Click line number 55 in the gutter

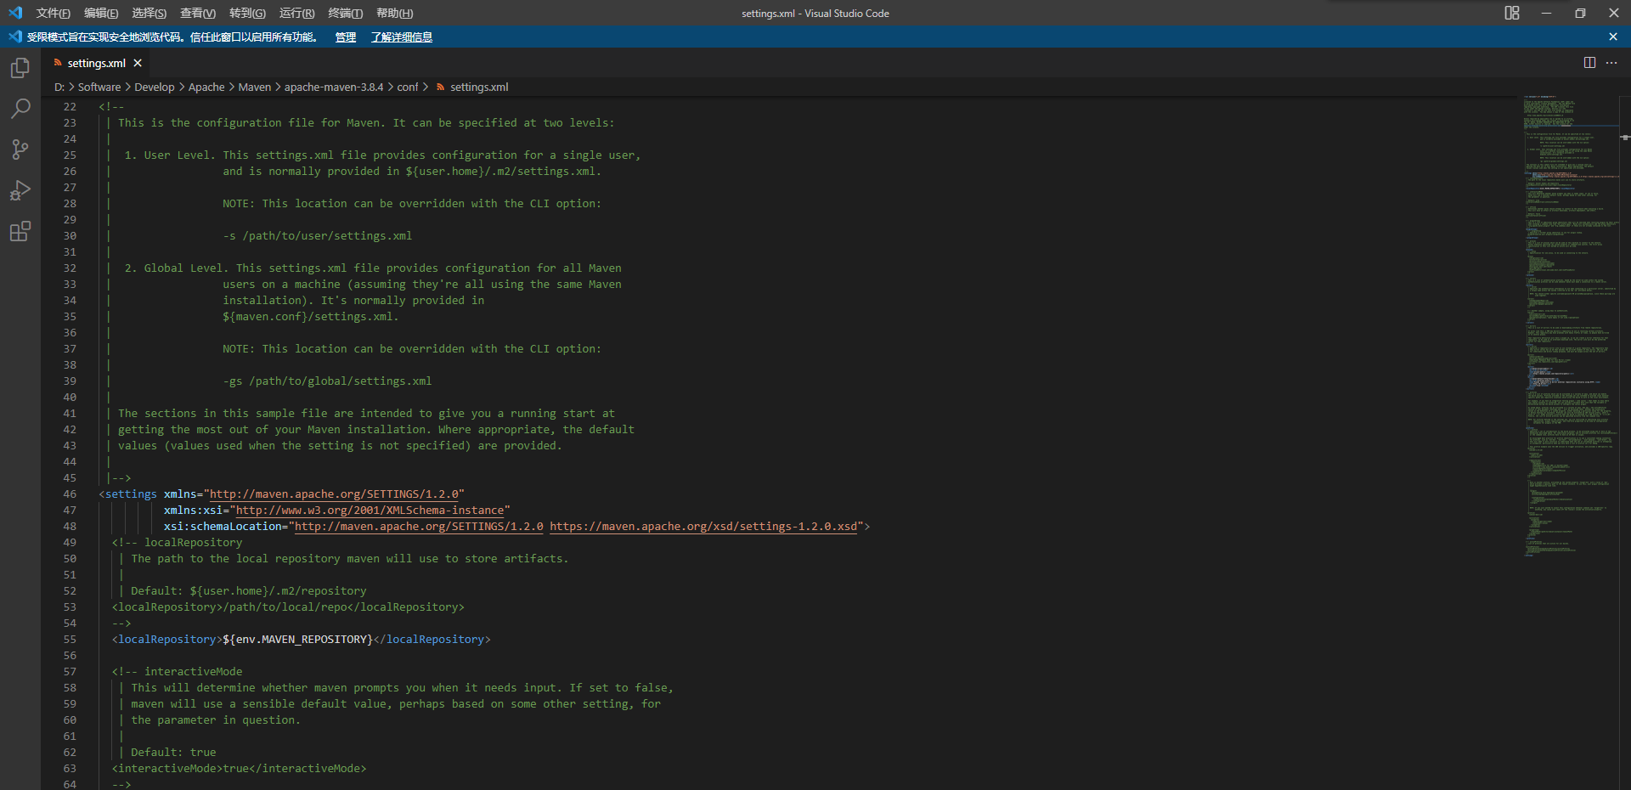[x=70, y=640]
